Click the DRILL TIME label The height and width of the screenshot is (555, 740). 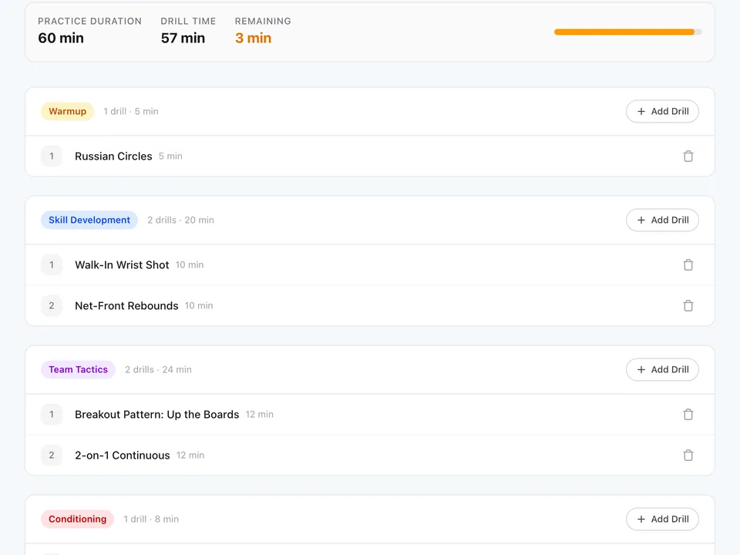pyautogui.click(x=188, y=22)
